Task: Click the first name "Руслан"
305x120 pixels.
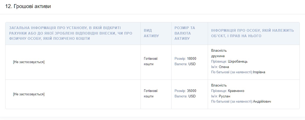Action: coord(224,96)
